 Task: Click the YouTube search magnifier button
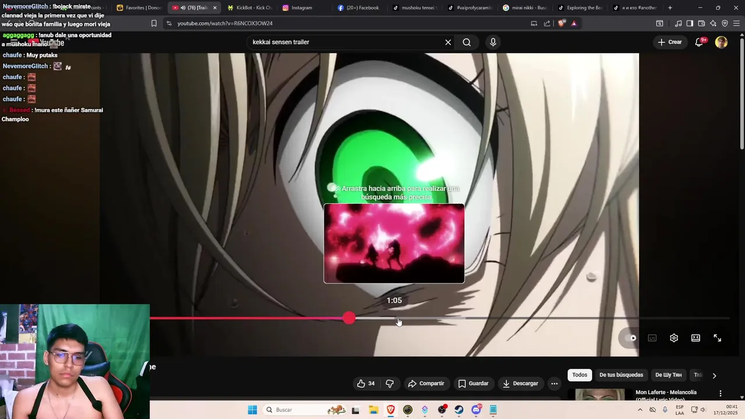pyautogui.click(x=467, y=42)
